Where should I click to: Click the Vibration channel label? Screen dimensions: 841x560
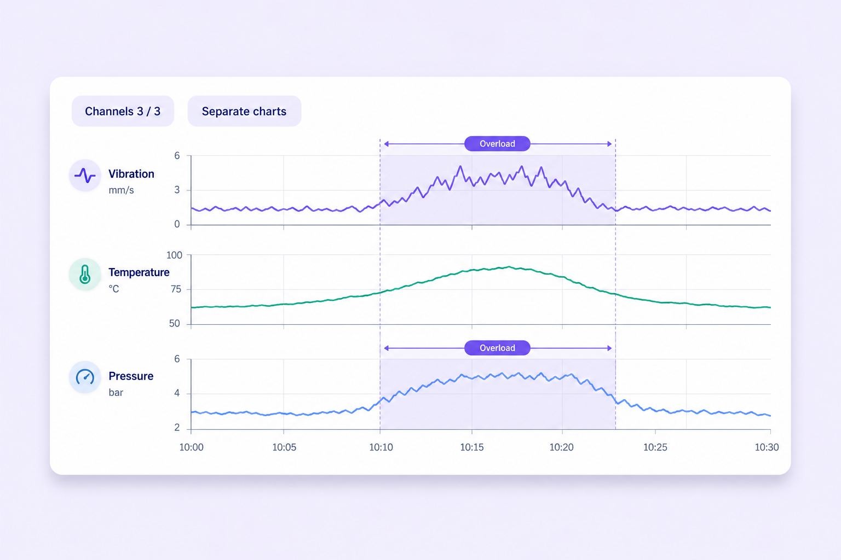pos(131,174)
